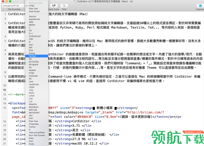Pick Kotlin syntax style

31,93
